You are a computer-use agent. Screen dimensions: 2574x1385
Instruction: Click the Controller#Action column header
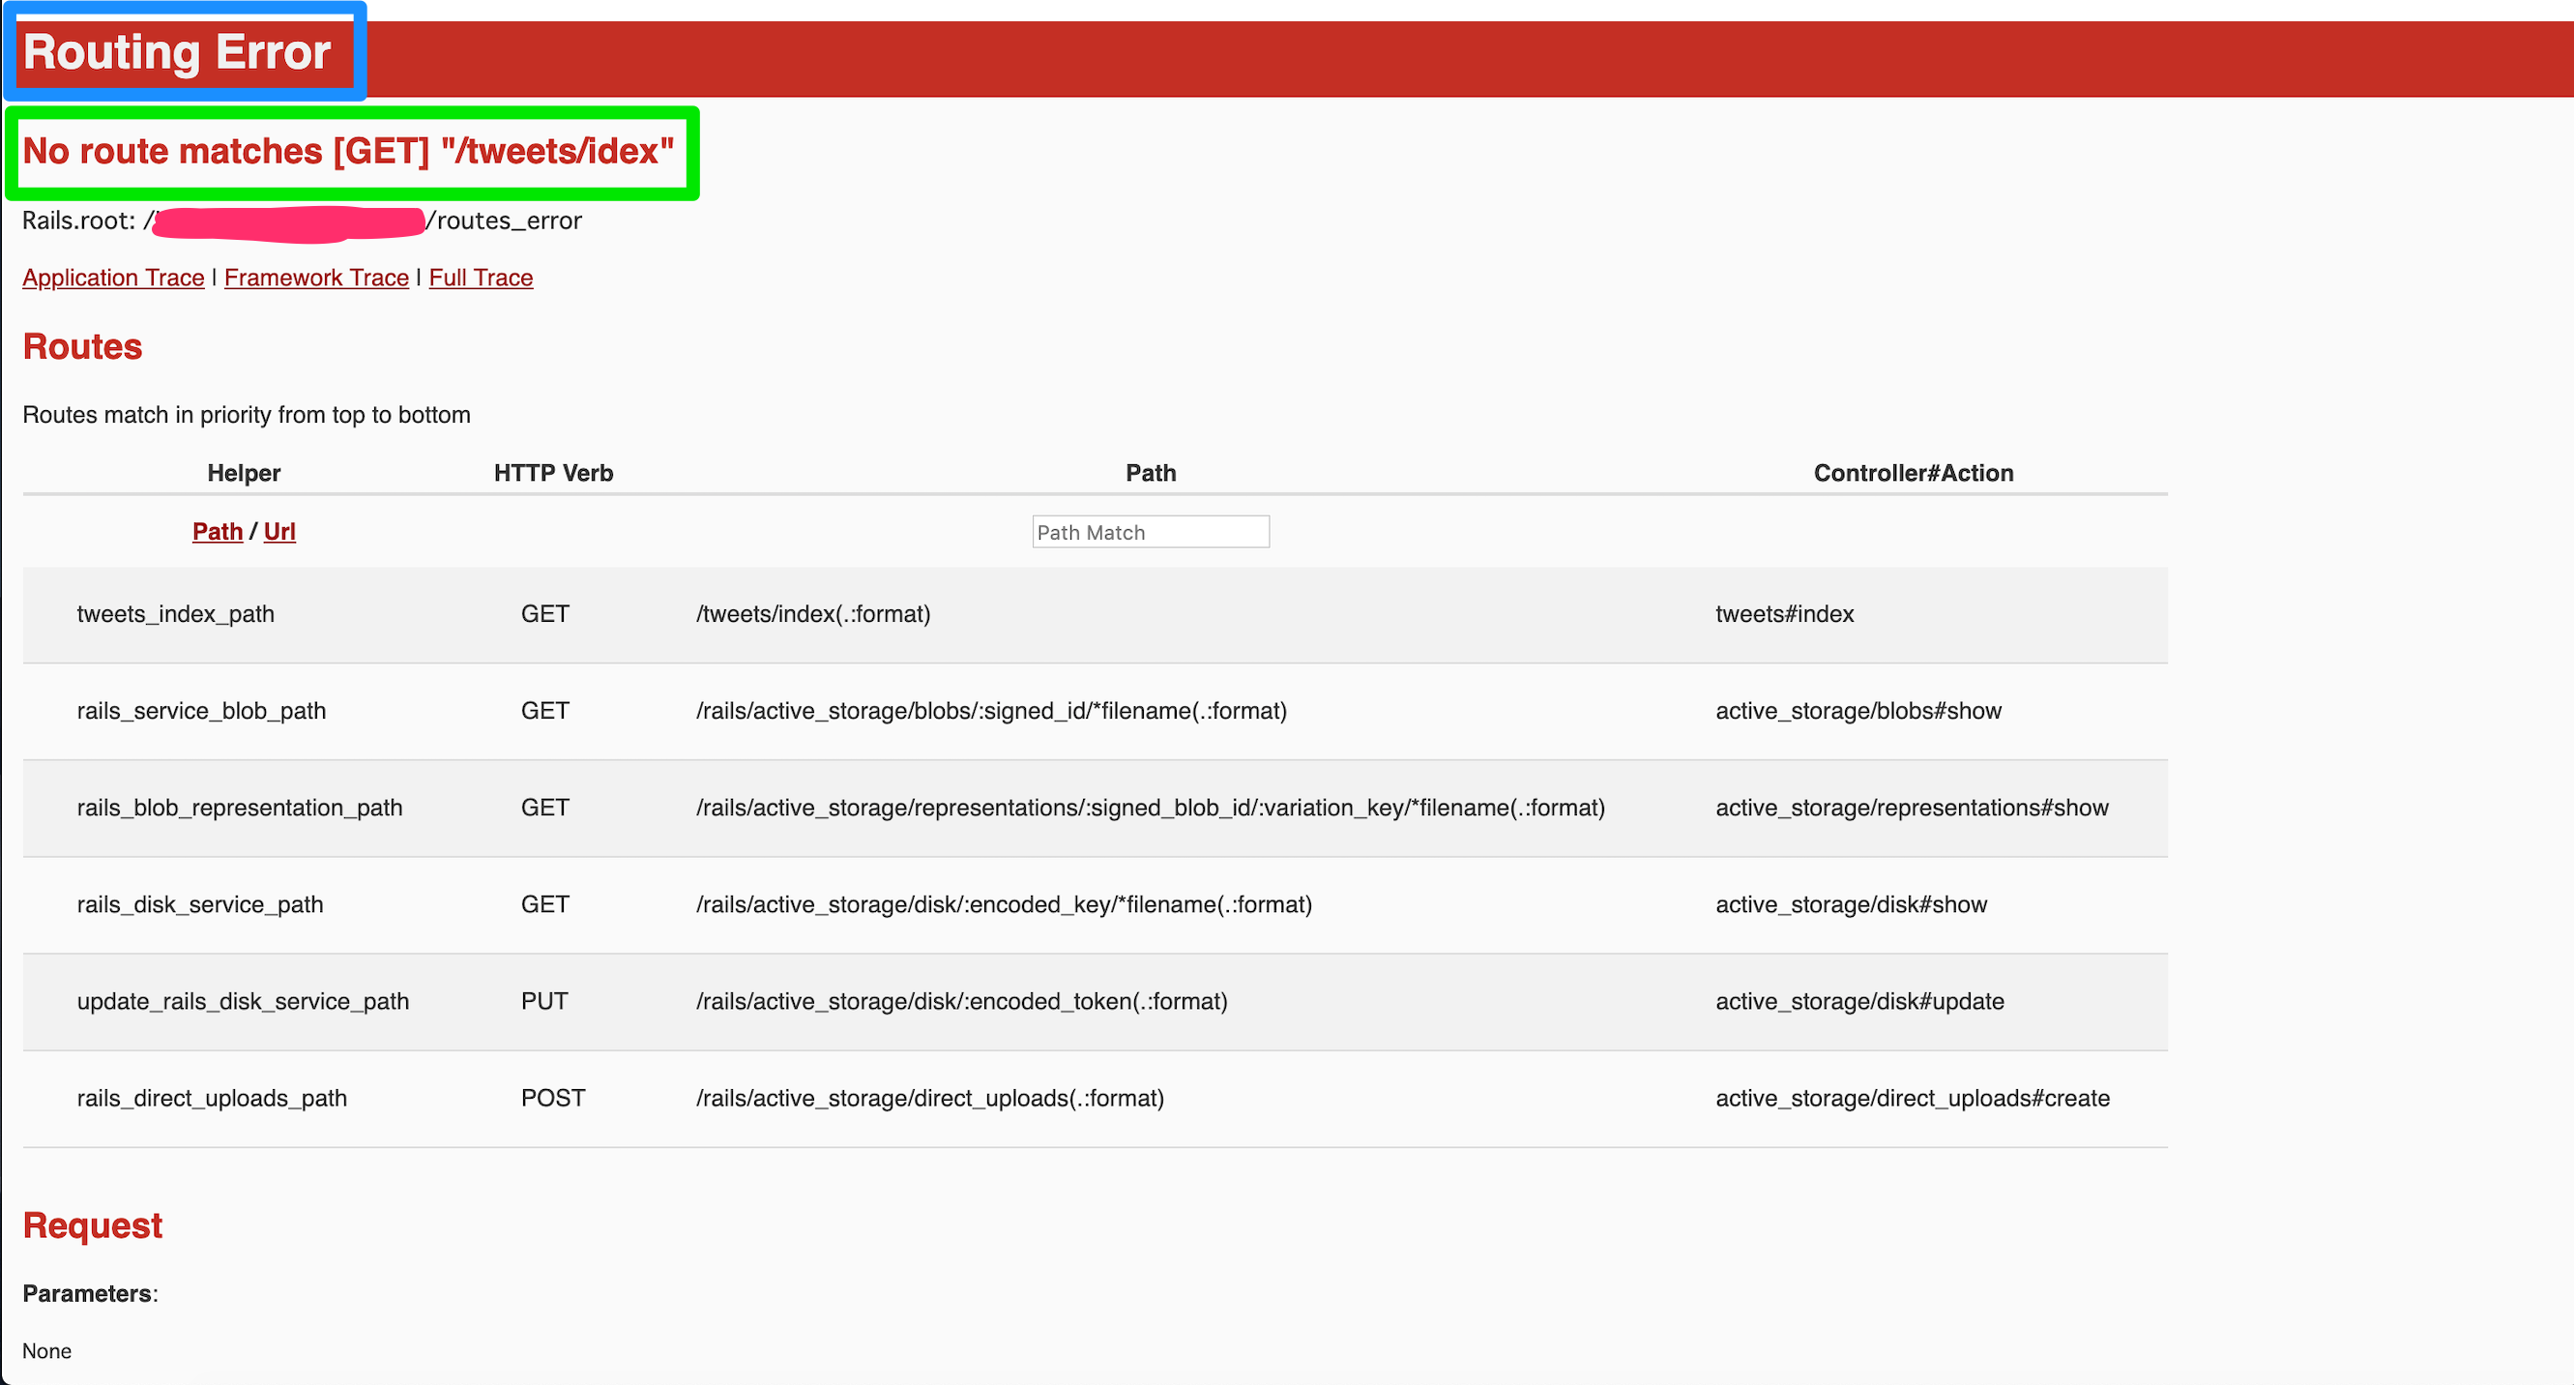coord(1913,474)
